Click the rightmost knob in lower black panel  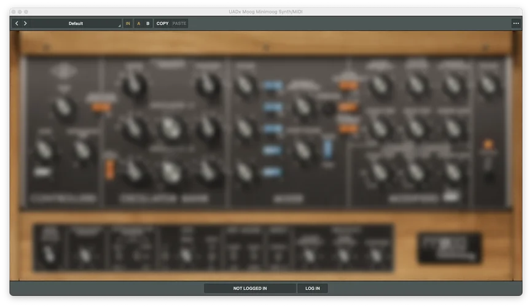click(x=376, y=255)
